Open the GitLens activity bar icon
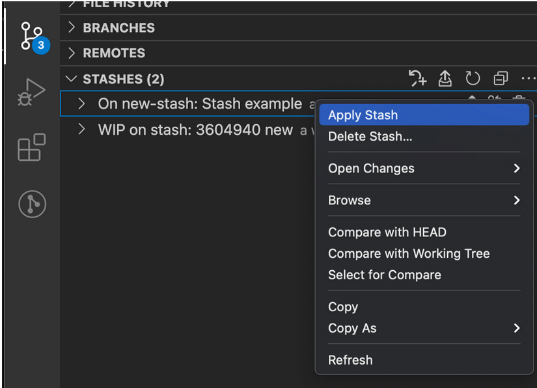This screenshot has width=537, height=388. point(32,204)
